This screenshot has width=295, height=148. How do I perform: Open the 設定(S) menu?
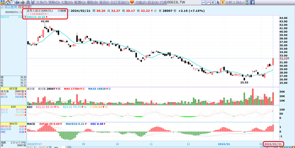tap(153, 2)
